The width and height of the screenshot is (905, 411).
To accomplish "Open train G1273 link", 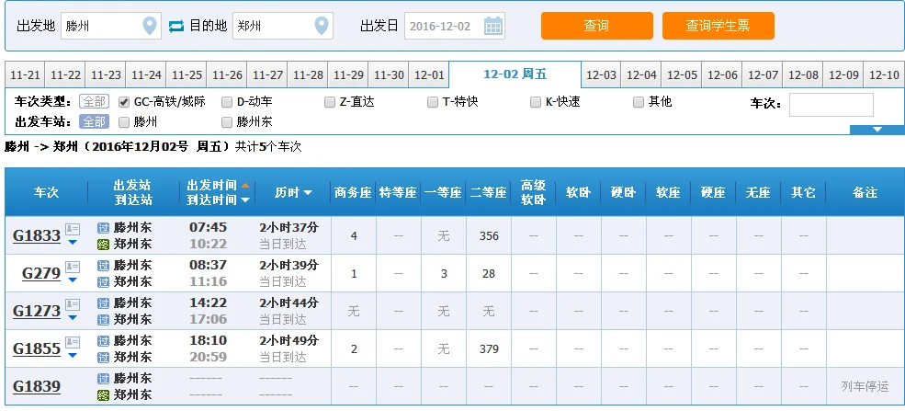I will tap(37, 311).
